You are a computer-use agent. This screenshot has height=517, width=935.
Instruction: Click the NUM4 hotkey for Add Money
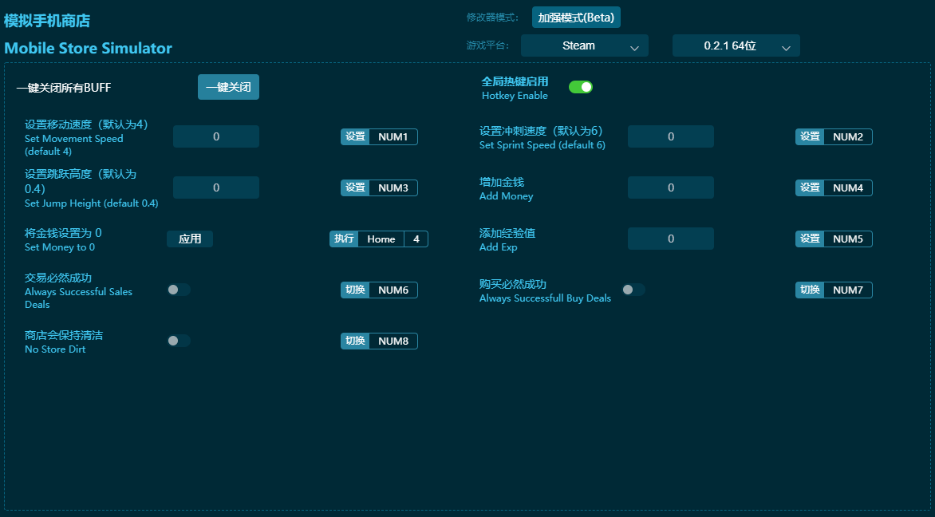tap(834, 187)
